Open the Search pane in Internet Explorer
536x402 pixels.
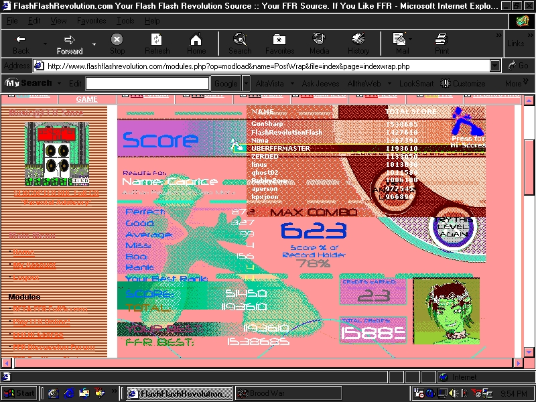click(x=240, y=44)
